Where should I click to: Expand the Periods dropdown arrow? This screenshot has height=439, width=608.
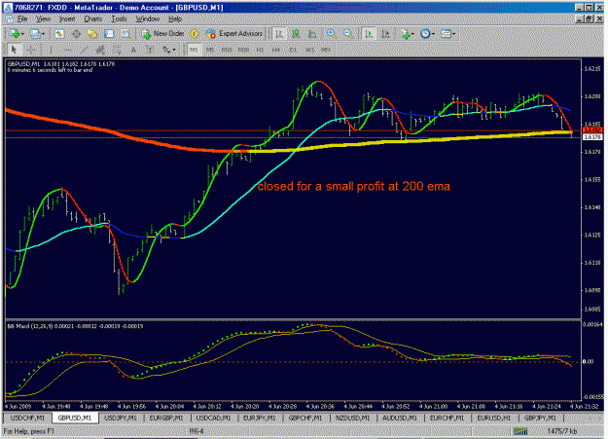pyautogui.click(x=433, y=34)
